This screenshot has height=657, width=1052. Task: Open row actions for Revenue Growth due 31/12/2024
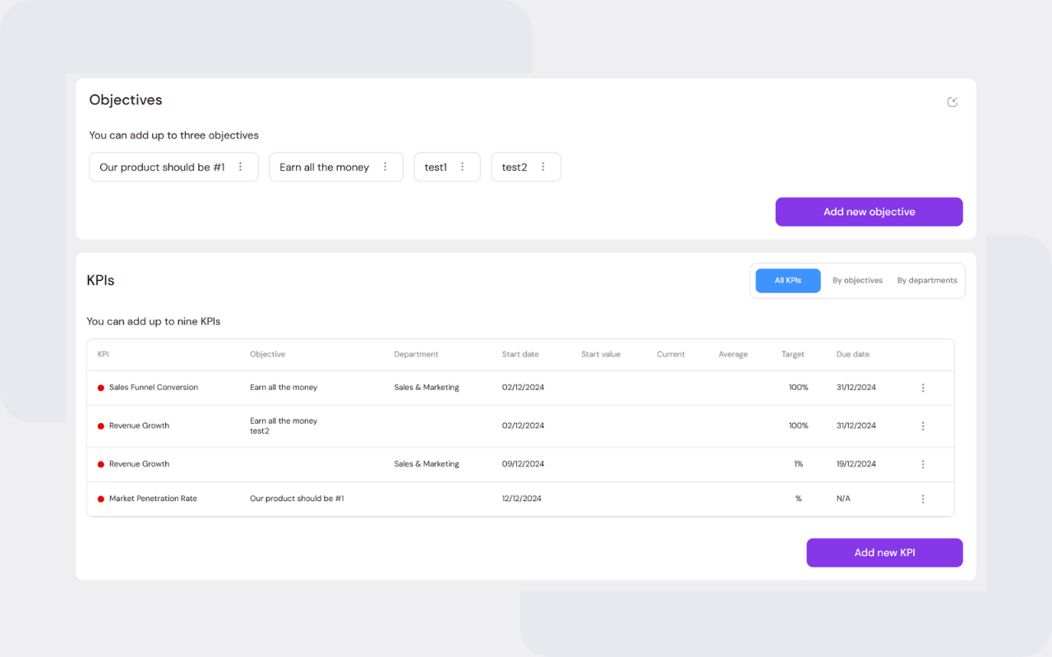(x=923, y=426)
